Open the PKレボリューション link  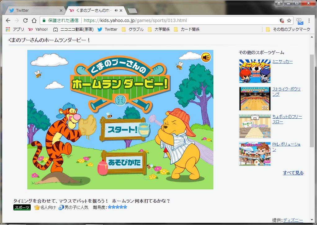pyautogui.click(x=286, y=147)
